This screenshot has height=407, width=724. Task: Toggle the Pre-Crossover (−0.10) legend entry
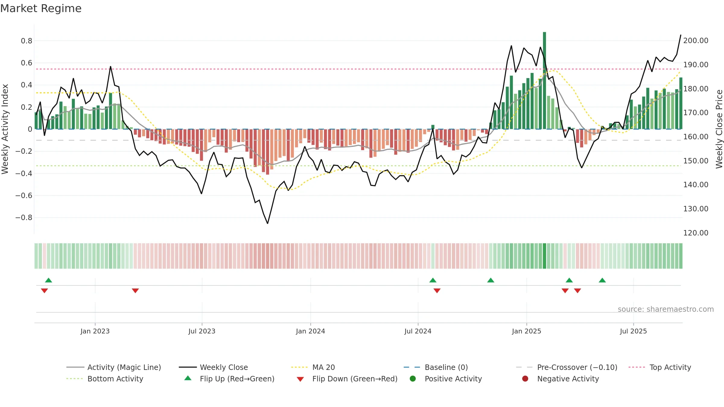[567, 367]
